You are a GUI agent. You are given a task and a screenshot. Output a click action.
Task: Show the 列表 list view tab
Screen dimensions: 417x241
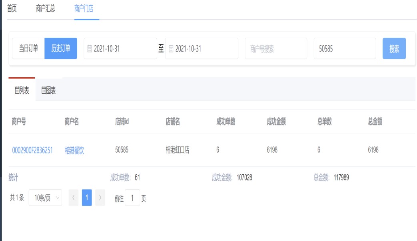22,91
